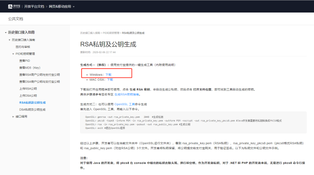Expand the 接口调用 tree node
Viewport: 314px width, 175px height.
13,117
